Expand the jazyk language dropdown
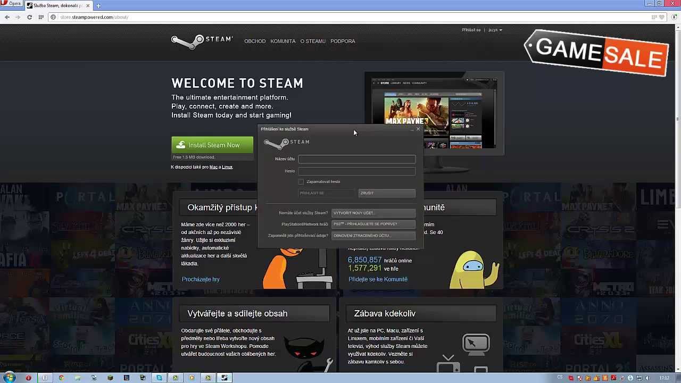The width and height of the screenshot is (681, 383). pos(495,30)
